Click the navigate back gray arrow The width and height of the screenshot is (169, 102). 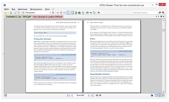(97, 95)
